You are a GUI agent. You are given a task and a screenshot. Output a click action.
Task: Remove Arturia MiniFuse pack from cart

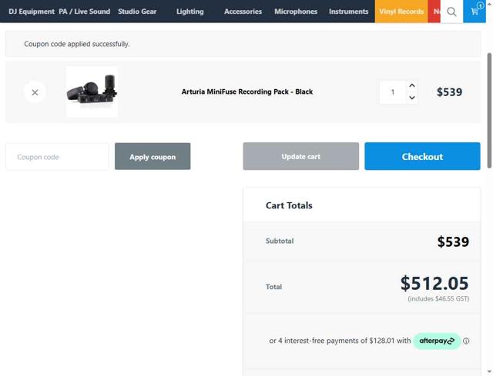(35, 92)
